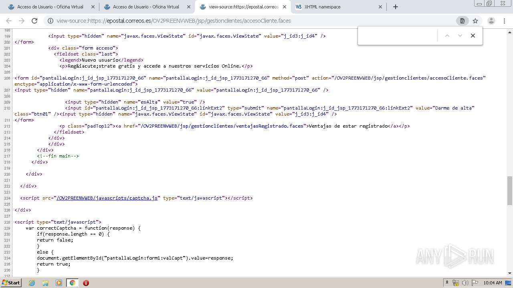Launch Internet Explorer from taskbar
Screen dimensions: 513x288
click(x=32, y=283)
